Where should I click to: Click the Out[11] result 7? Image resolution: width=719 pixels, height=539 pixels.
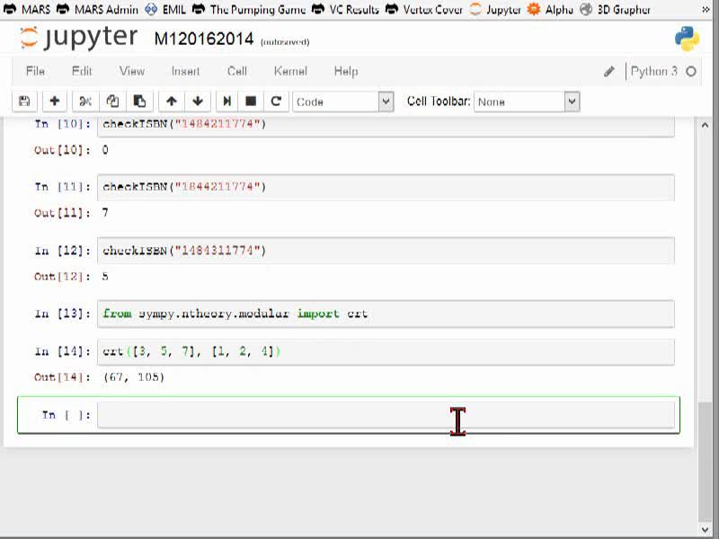105,213
